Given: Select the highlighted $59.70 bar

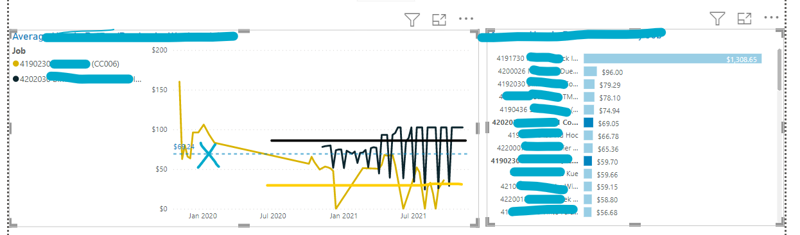Looking at the screenshot, I should click(x=587, y=161).
